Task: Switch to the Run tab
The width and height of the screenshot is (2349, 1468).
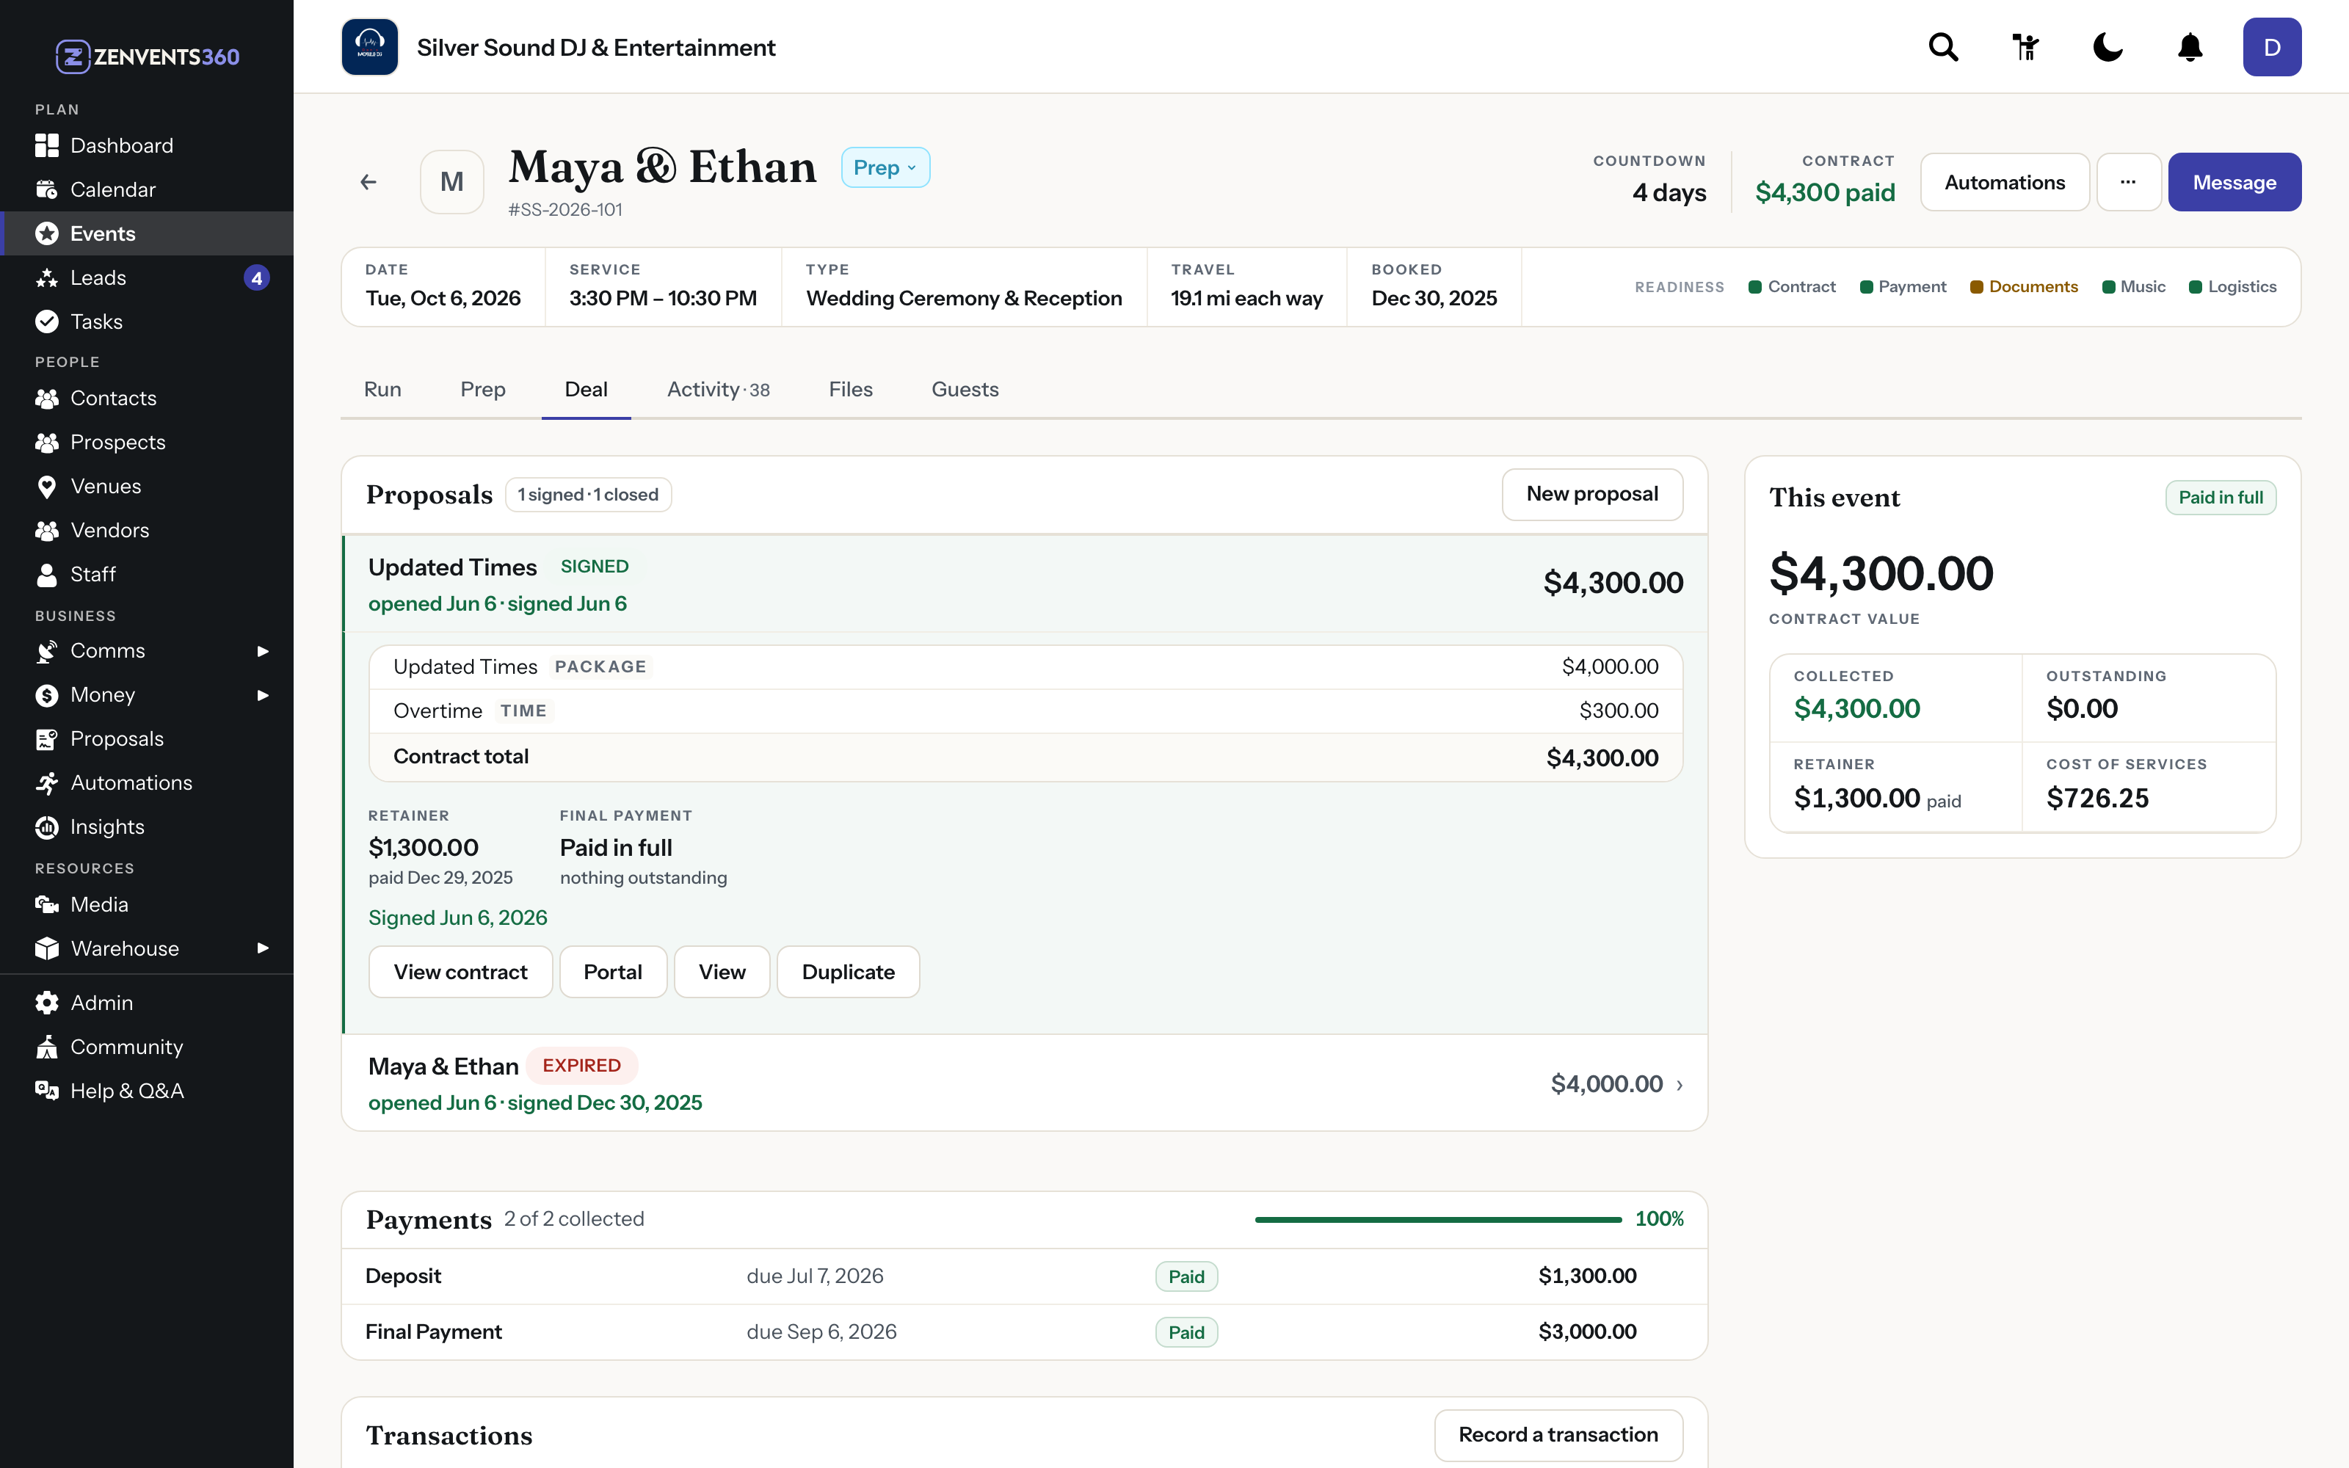Action: tap(382, 389)
